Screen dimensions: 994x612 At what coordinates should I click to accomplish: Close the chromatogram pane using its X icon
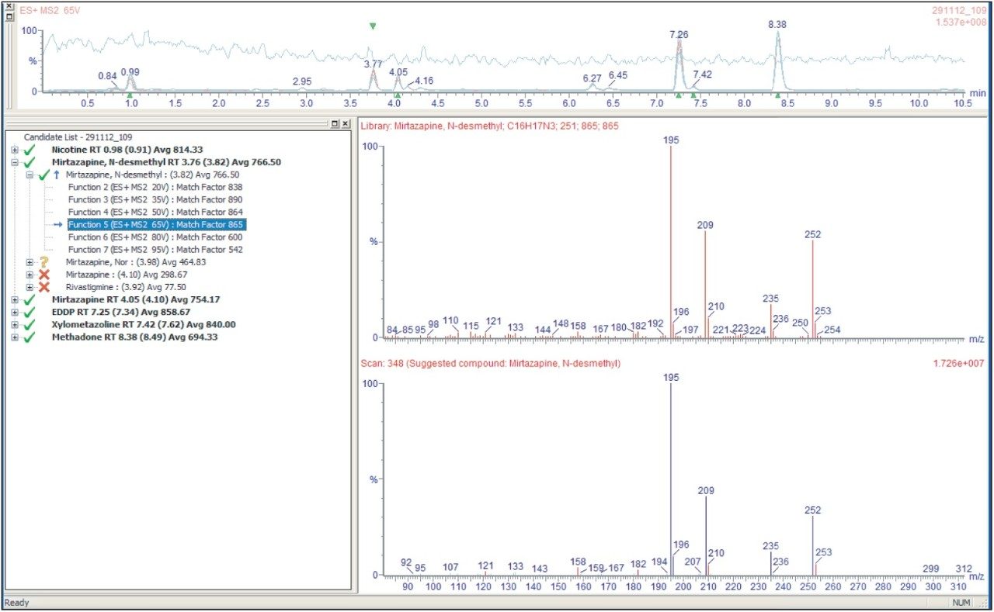click(x=9, y=7)
